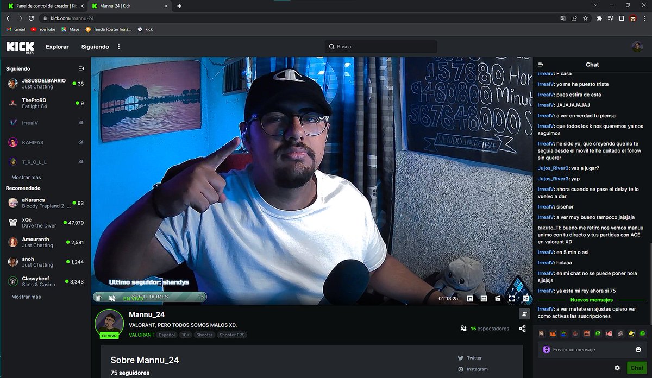Open the emoji picker in chat input

click(x=638, y=350)
